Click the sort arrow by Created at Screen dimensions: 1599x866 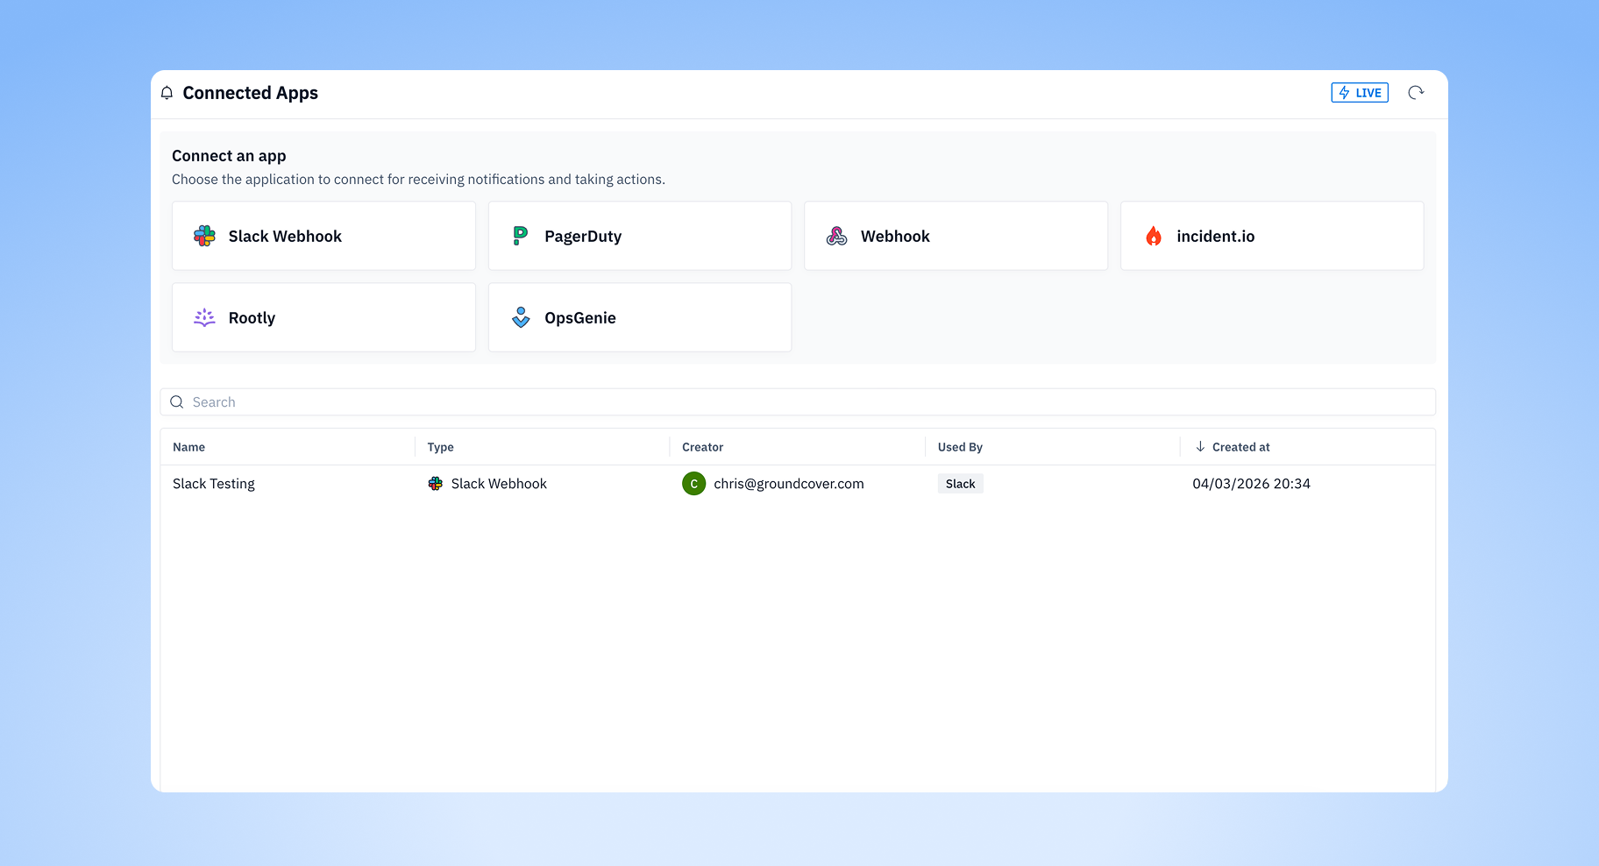(x=1200, y=446)
